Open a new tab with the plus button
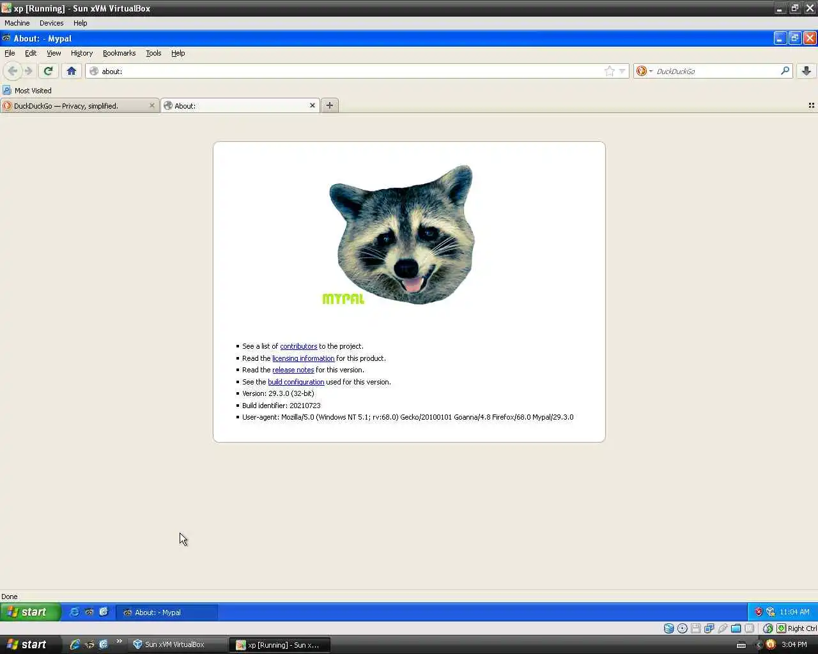This screenshot has width=818, height=654. (330, 105)
